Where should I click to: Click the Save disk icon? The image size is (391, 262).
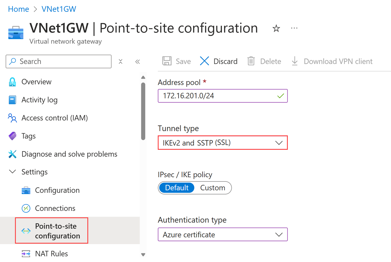pos(167,61)
